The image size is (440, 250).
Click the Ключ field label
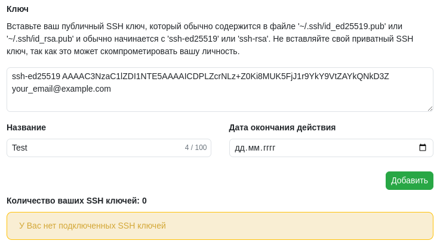pyautogui.click(x=17, y=10)
